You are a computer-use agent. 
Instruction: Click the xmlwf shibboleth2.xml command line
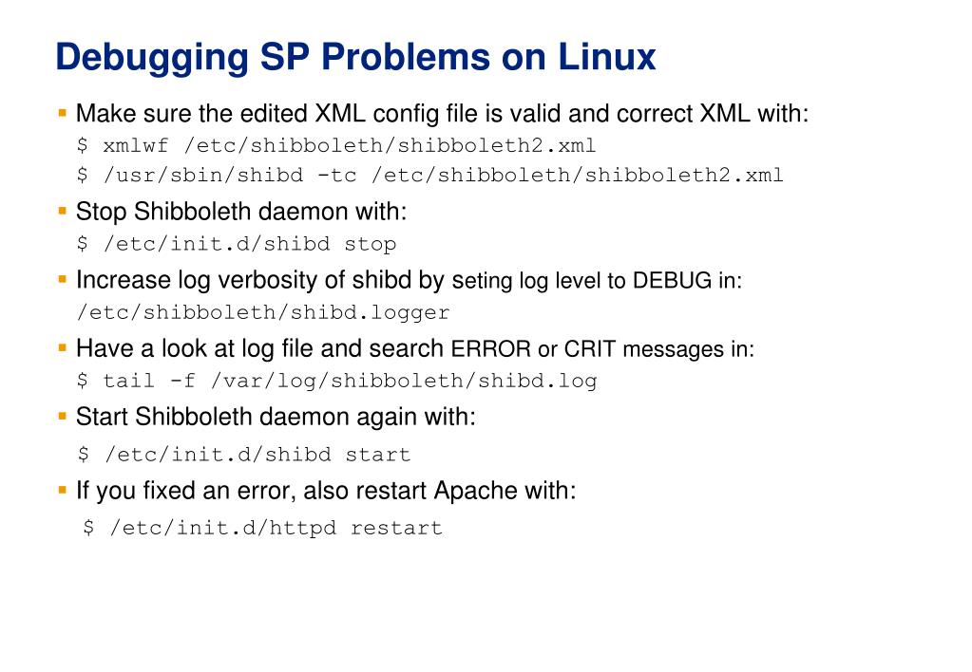[336, 145]
